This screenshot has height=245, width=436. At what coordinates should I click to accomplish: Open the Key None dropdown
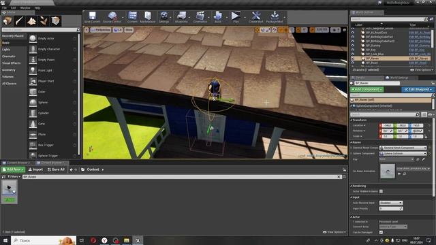396,159
